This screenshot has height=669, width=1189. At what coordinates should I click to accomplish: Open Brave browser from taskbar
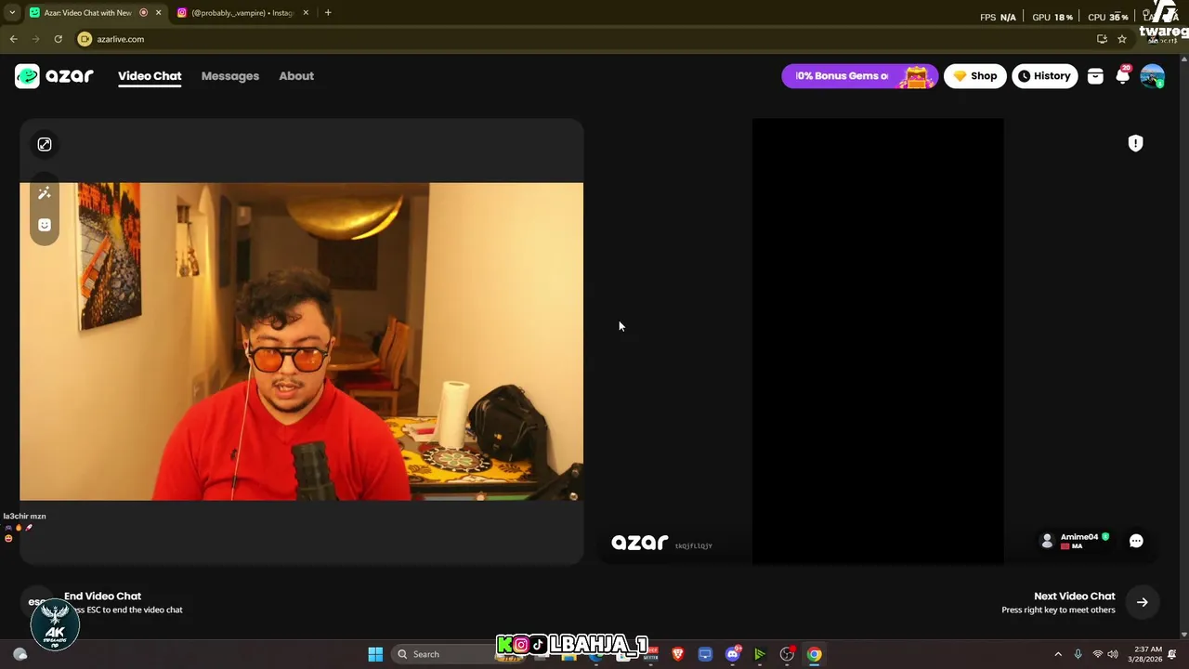(677, 654)
